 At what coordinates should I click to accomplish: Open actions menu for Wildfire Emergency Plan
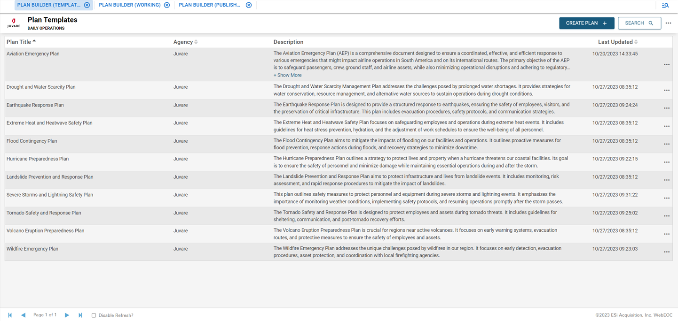(x=666, y=252)
